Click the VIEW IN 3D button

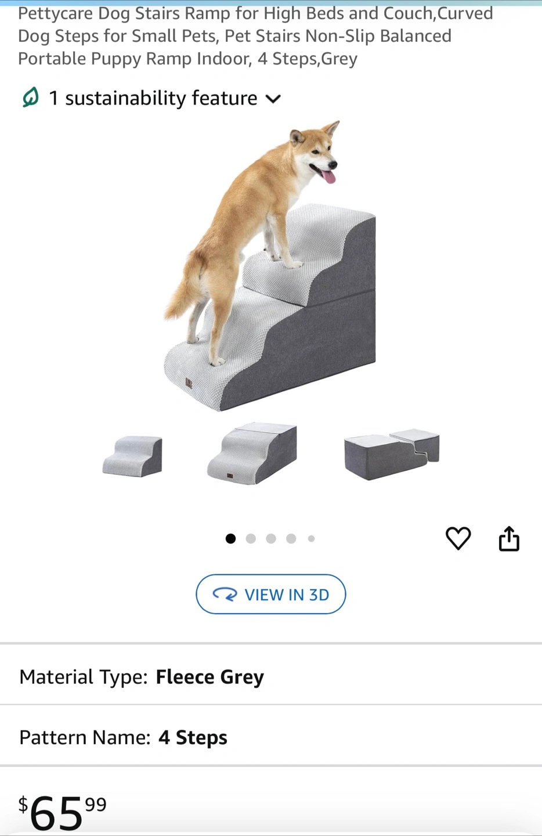(x=271, y=594)
